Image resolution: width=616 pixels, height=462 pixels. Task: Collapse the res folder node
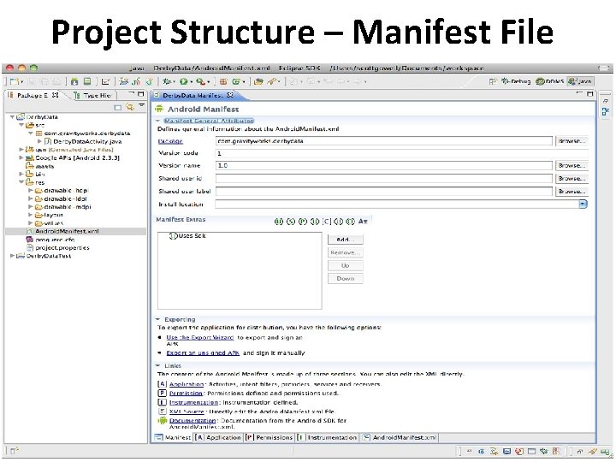[21, 182]
